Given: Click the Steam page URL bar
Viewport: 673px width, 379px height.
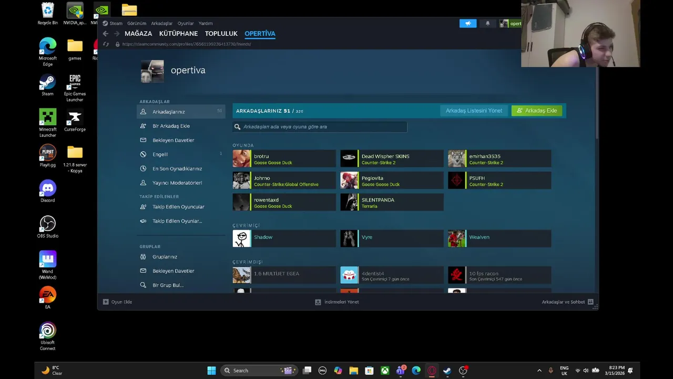Looking at the screenshot, I should tap(186, 44).
